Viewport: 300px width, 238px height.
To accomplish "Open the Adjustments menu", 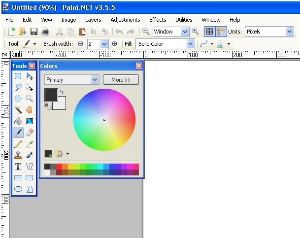I will click(125, 20).
